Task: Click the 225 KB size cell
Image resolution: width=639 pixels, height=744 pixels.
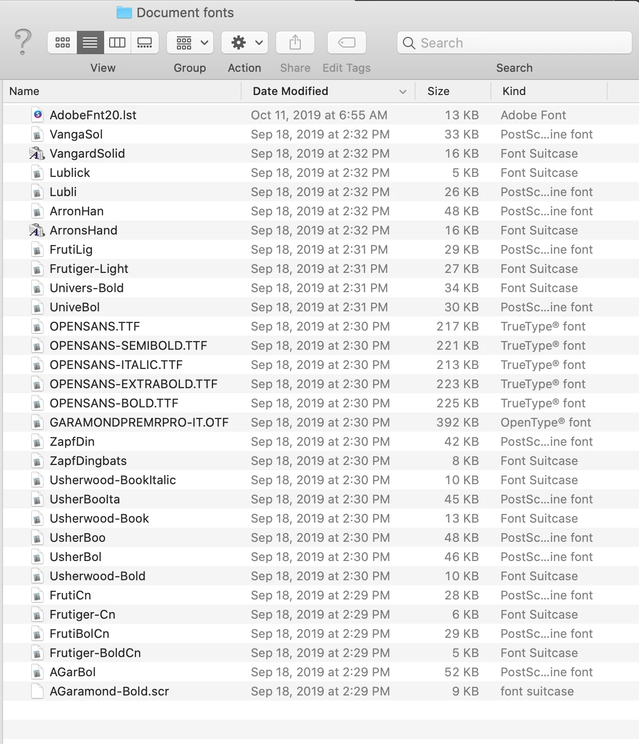Action: click(458, 403)
